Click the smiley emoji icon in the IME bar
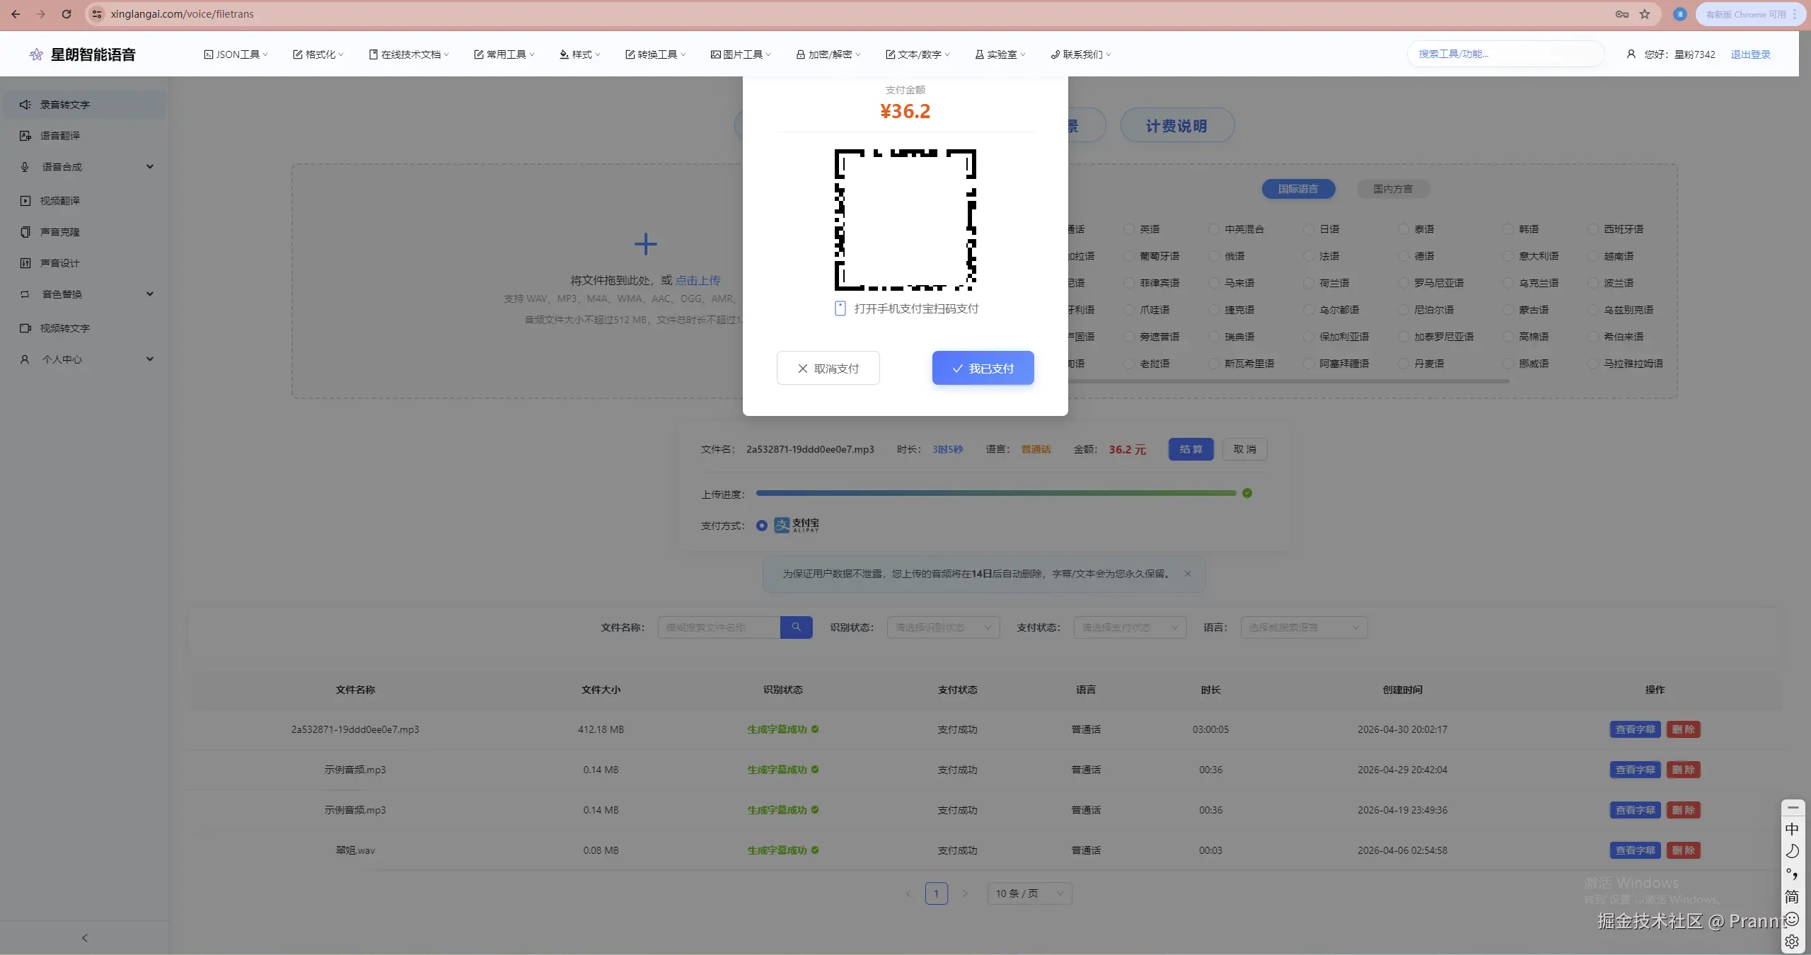 (x=1792, y=920)
